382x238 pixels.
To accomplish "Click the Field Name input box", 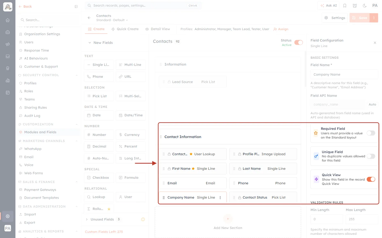I will click(344, 74).
